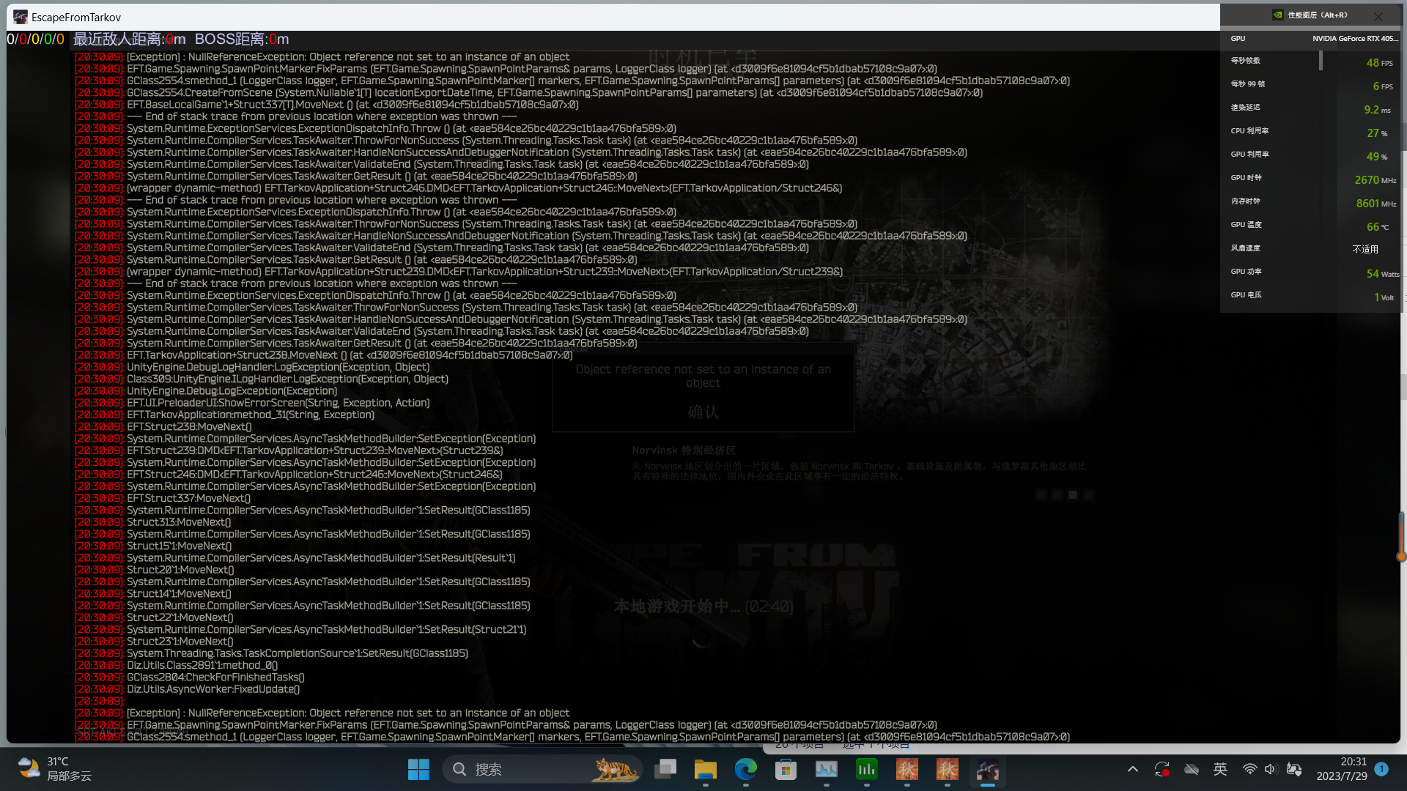The width and height of the screenshot is (1407, 791).
Task: Open File Explorer from the taskbar
Action: 706,770
